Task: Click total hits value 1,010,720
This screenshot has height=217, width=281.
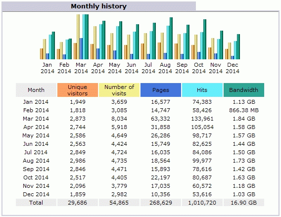Action: point(202,203)
